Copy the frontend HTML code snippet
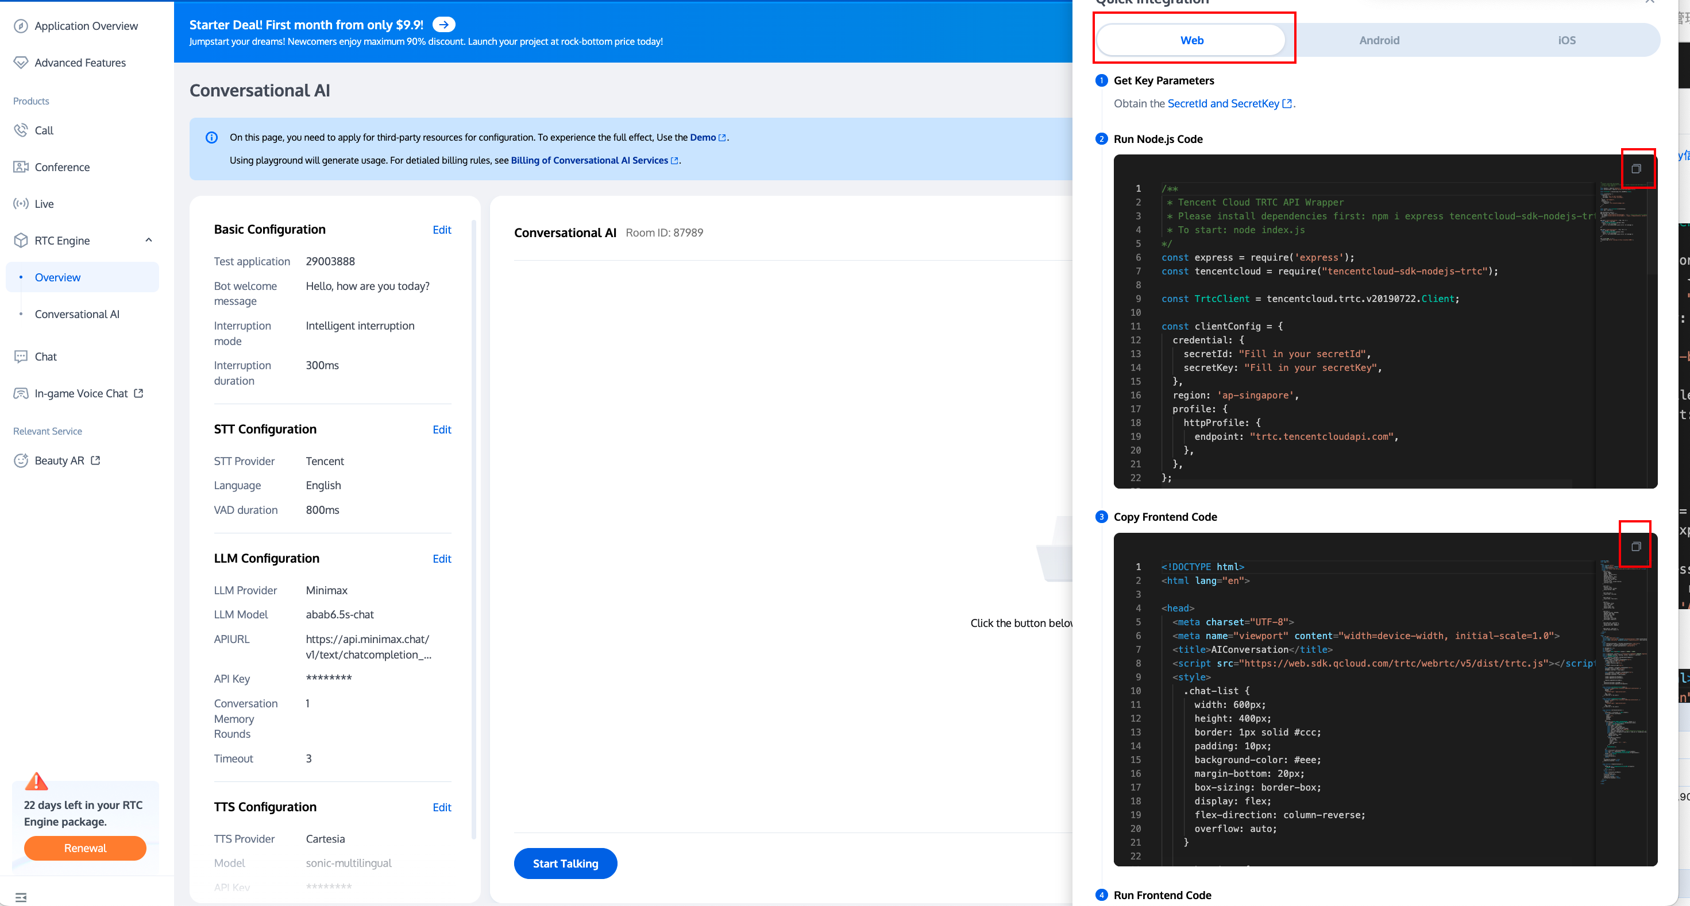The image size is (1690, 906). 1636,547
